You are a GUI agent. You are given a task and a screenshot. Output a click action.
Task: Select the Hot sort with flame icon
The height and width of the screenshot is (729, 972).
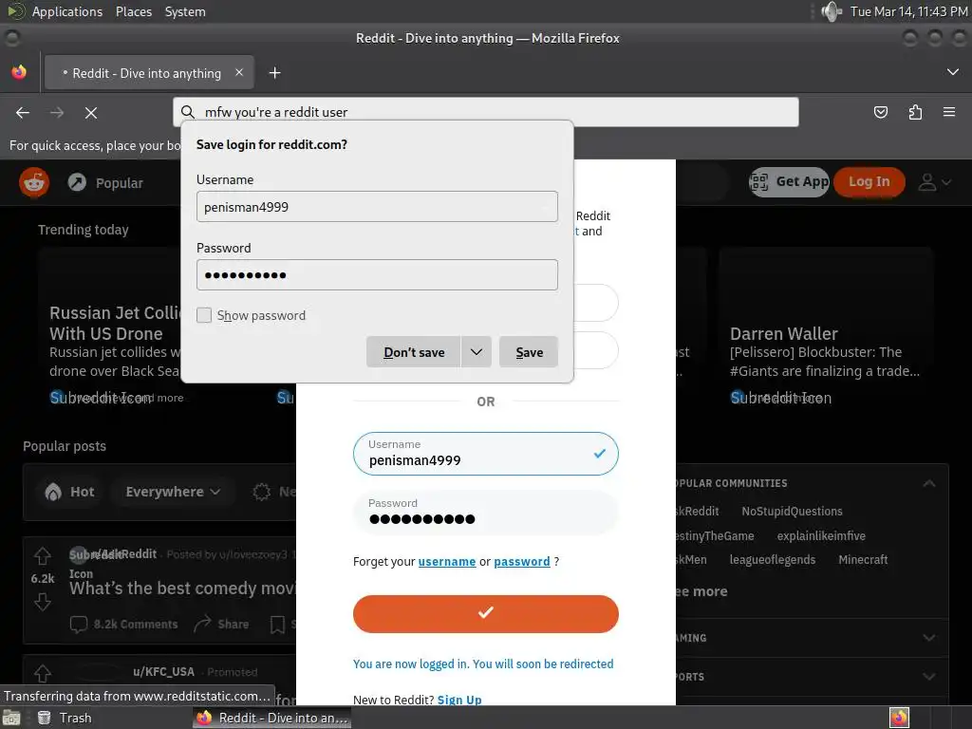click(69, 492)
